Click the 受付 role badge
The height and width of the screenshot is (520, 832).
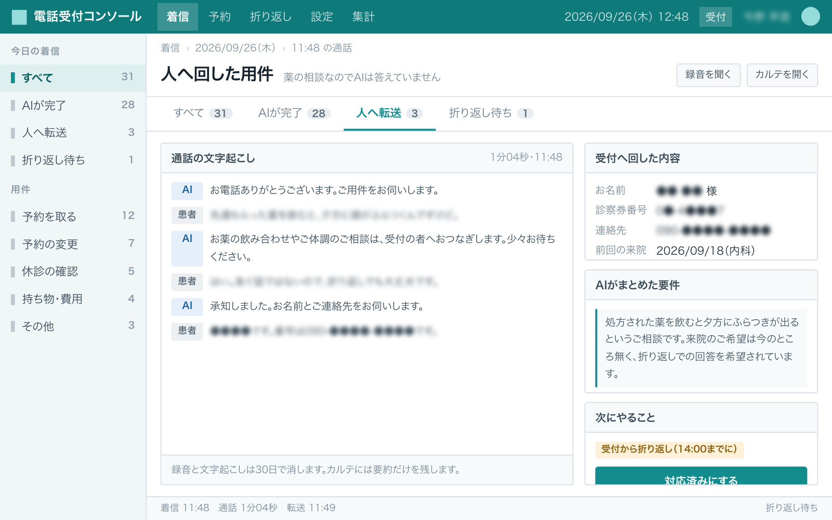coord(716,17)
